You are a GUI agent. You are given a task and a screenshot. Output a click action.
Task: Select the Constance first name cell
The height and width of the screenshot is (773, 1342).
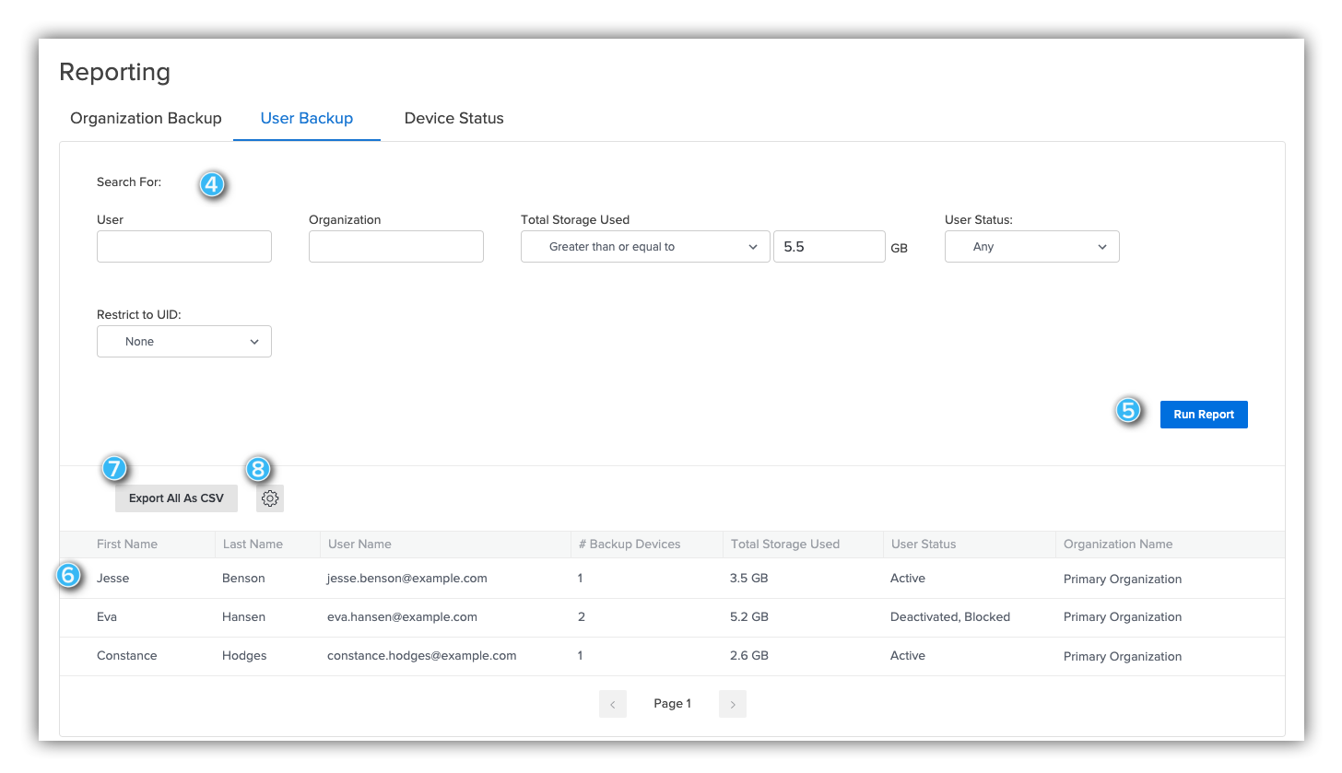[x=127, y=656]
